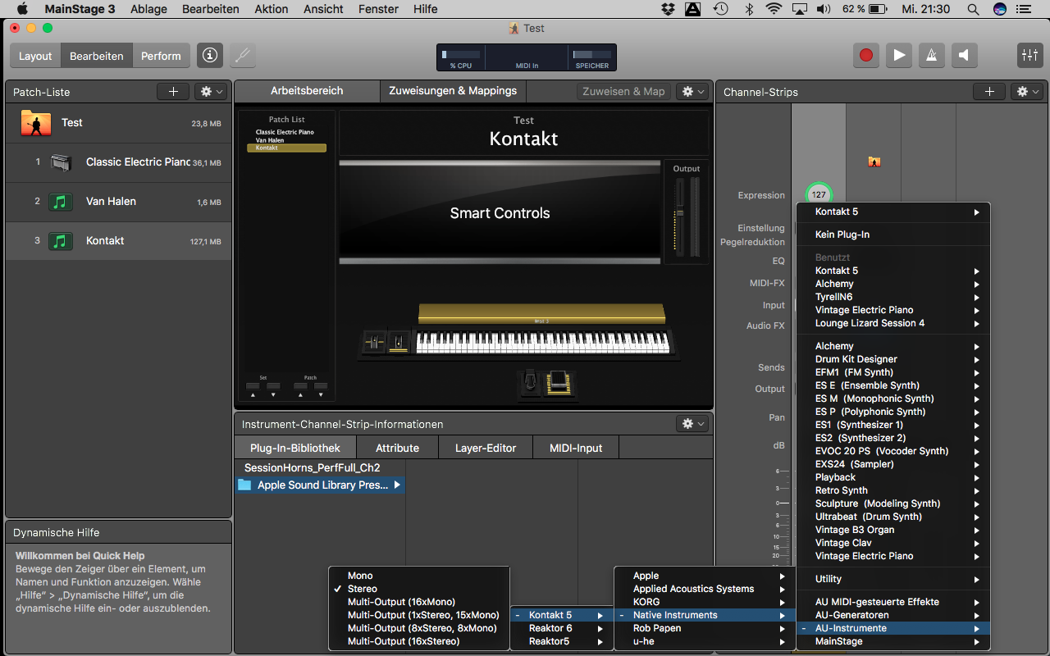Switch to Perform mode
The width and height of the screenshot is (1050, 656).
161,56
